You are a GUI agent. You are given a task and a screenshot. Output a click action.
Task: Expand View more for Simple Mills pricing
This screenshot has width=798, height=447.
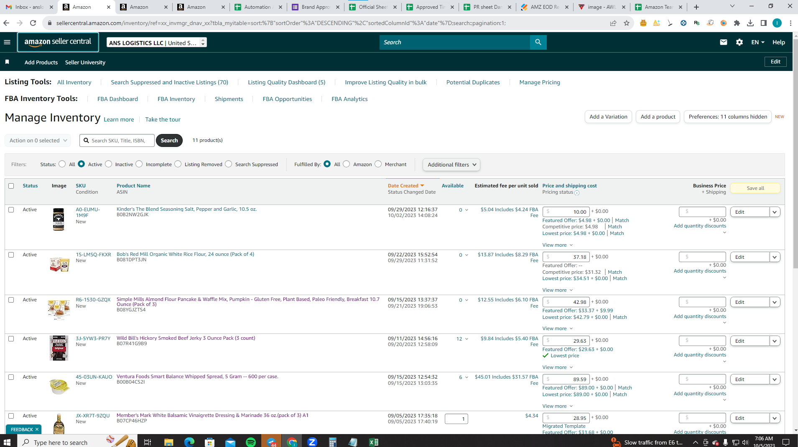[558, 328]
